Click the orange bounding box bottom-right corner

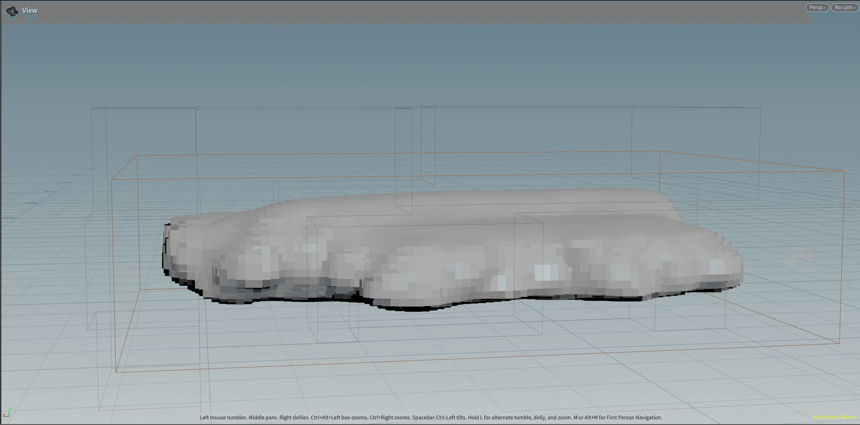click(839, 343)
